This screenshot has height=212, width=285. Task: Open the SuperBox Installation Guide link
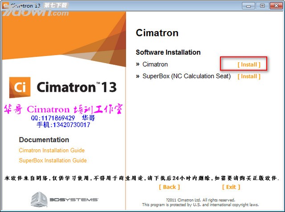pyautogui.click(x=53, y=160)
